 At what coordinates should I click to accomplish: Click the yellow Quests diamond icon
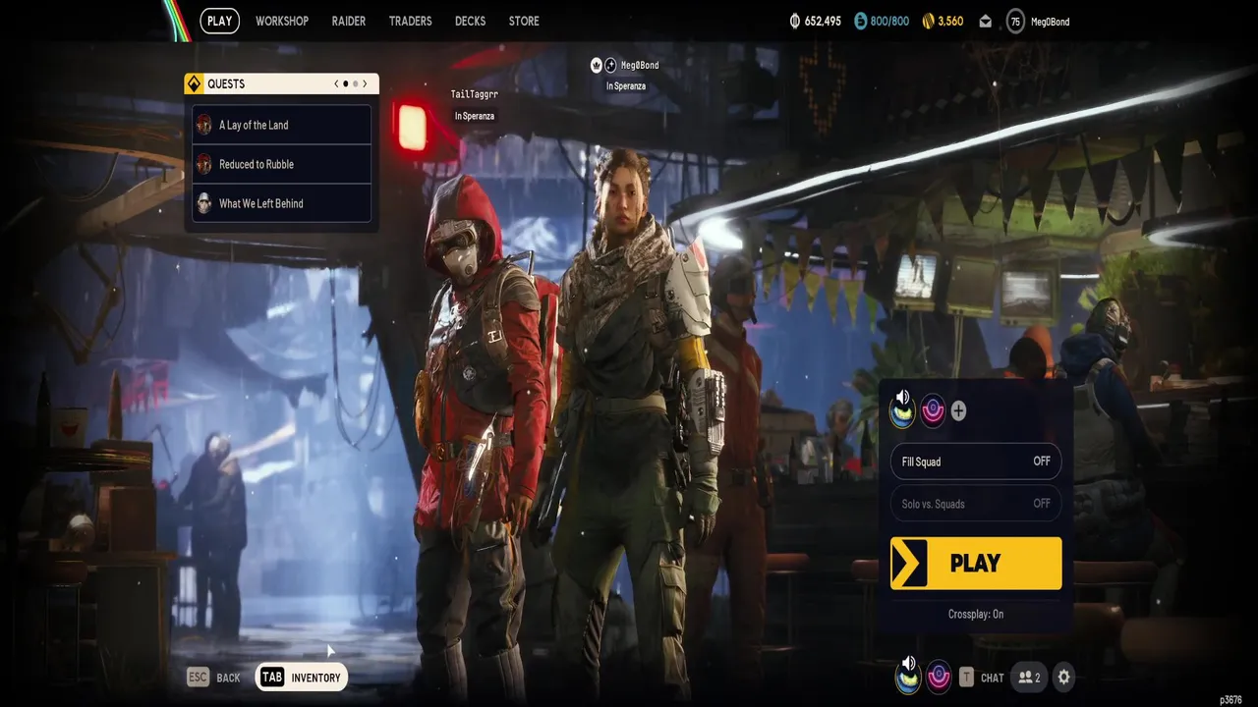click(193, 83)
